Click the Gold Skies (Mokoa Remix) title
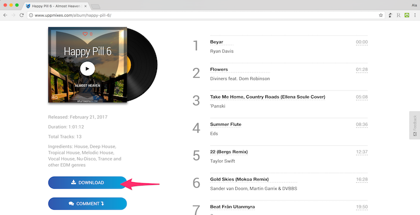This screenshot has height=215, width=420. tap(239, 179)
